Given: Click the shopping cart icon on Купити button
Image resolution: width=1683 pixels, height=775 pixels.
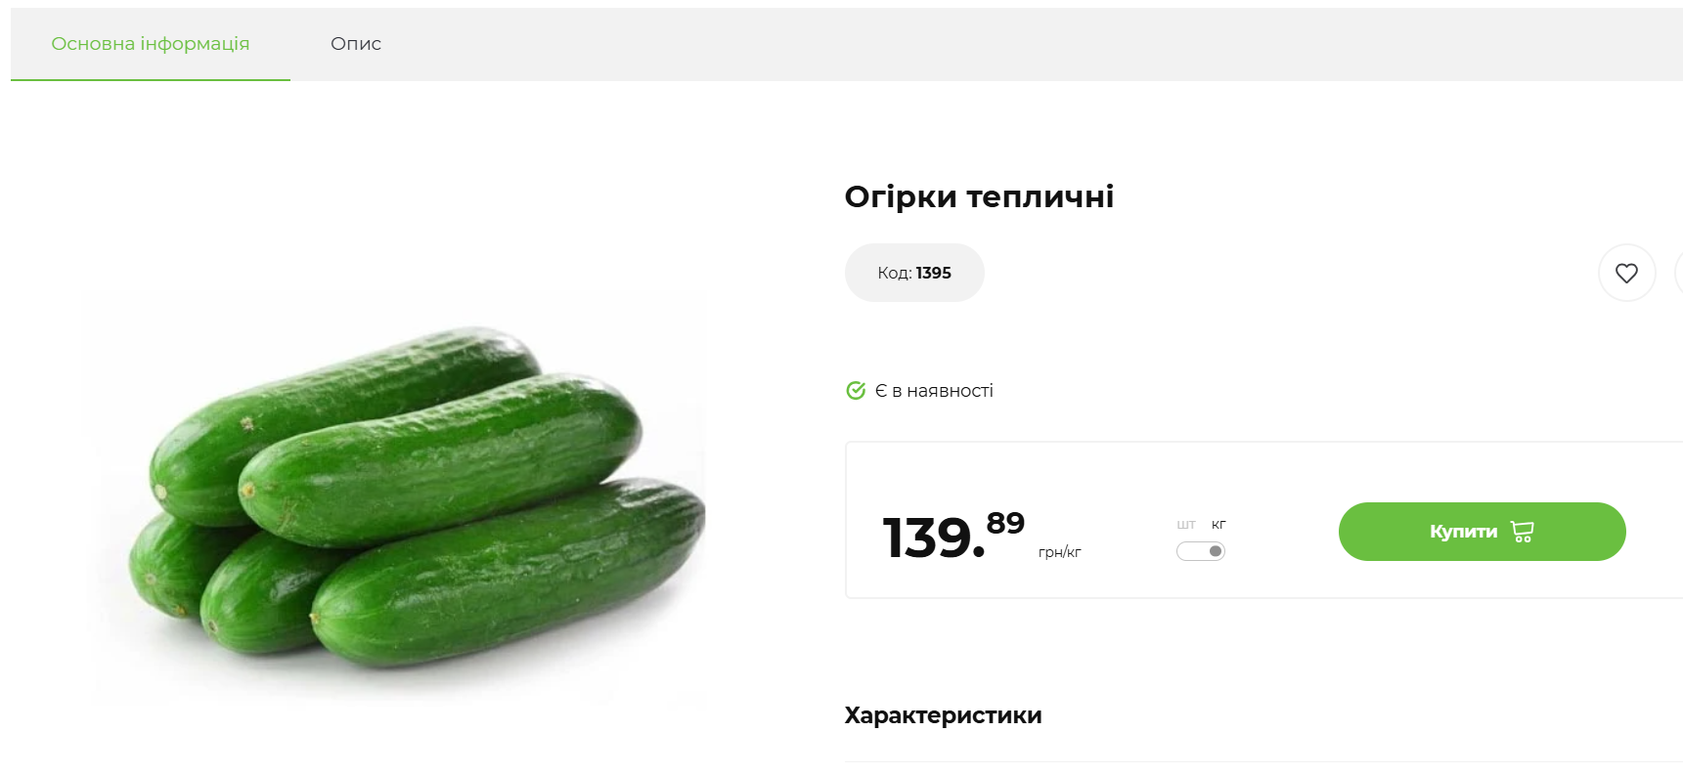Looking at the screenshot, I should coord(1522,531).
